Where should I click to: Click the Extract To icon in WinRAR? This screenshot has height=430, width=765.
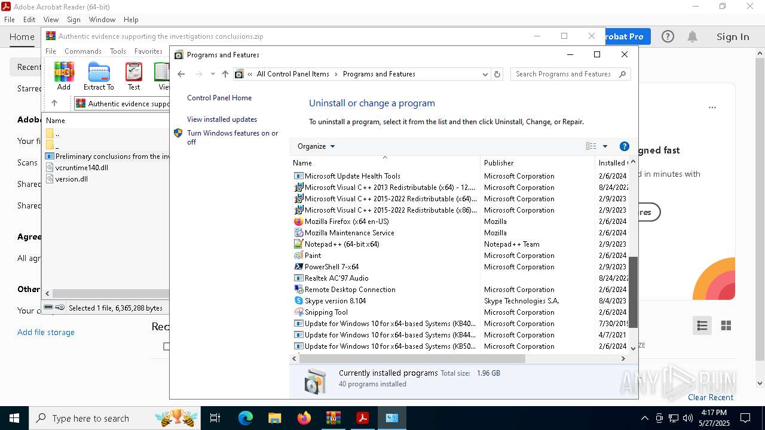pos(99,76)
